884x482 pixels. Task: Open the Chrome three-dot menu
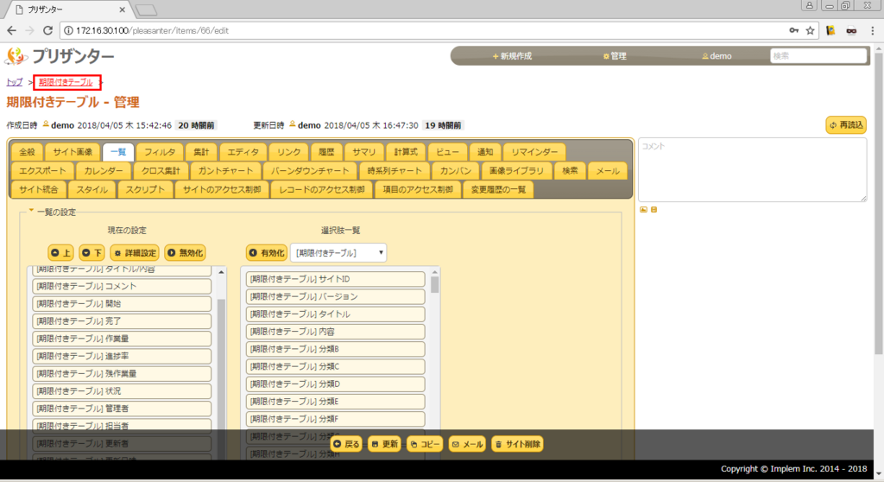coord(873,30)
